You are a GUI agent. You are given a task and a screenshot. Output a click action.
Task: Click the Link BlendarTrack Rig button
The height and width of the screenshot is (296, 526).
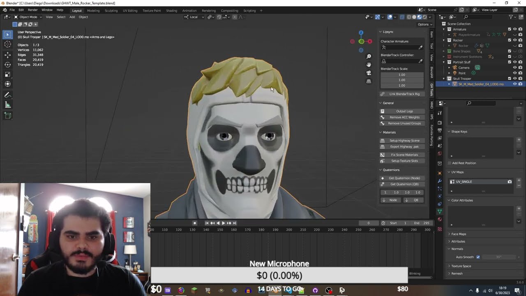pos(401,94)
